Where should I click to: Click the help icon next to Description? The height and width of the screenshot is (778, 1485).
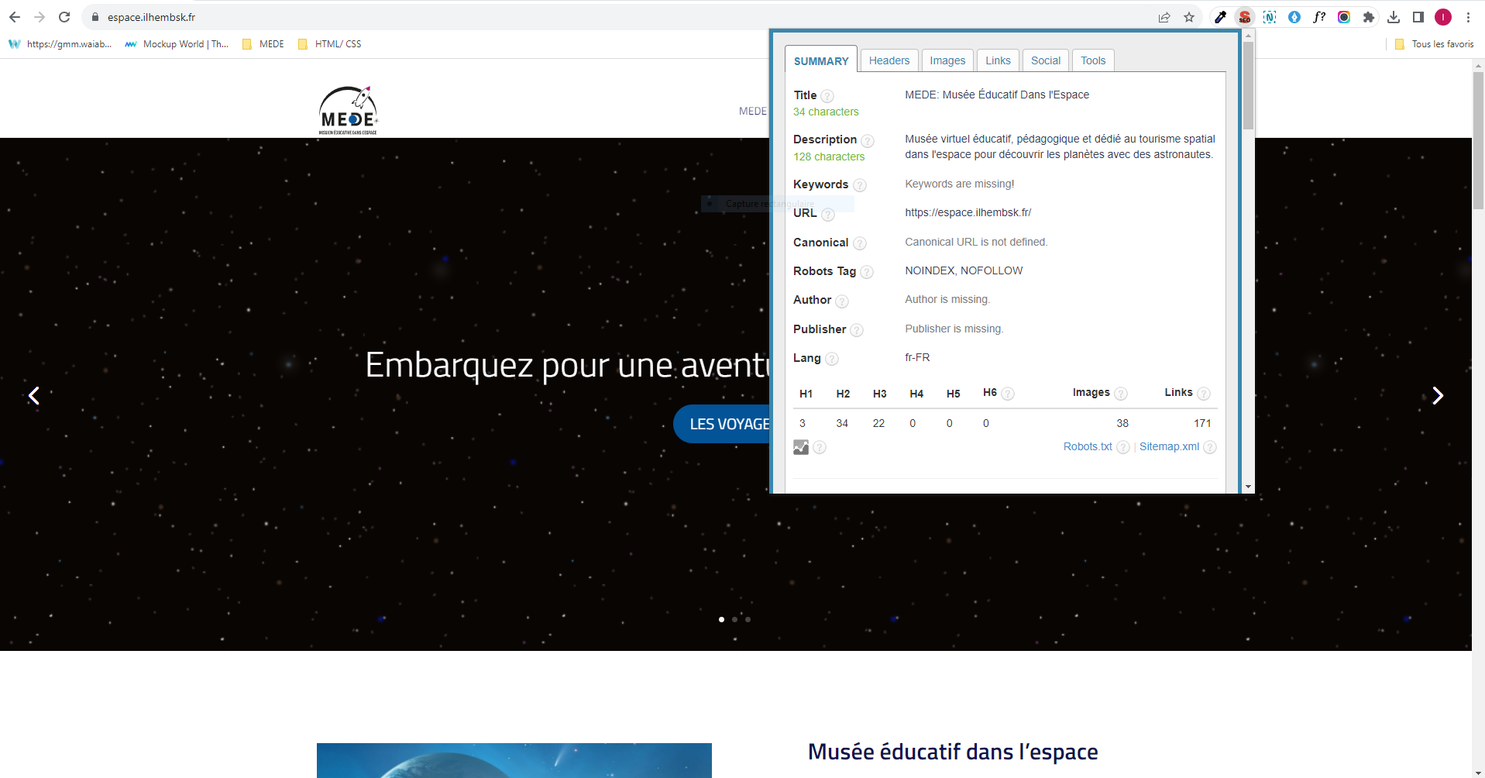868,141
